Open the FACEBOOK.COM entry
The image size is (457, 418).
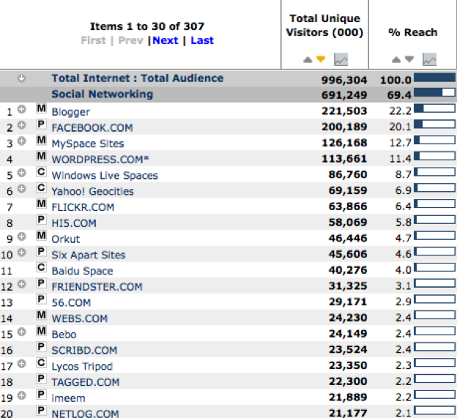pos(92,127)
